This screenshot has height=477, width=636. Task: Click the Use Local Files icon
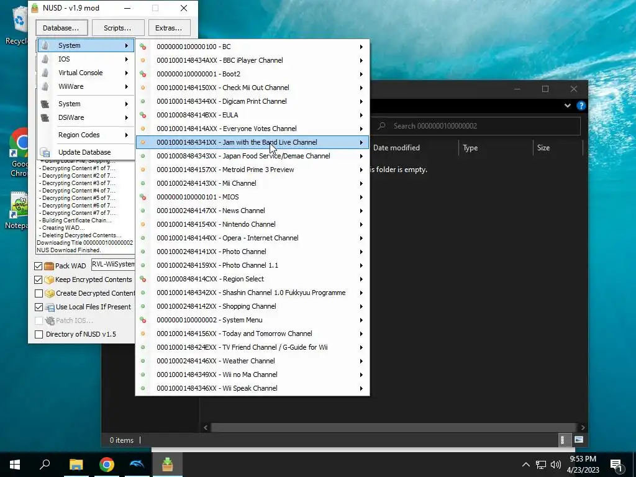50,307
